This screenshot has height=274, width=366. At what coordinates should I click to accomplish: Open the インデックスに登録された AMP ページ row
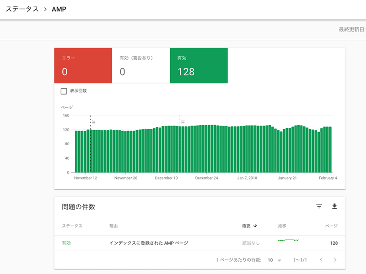coord(149,243)
